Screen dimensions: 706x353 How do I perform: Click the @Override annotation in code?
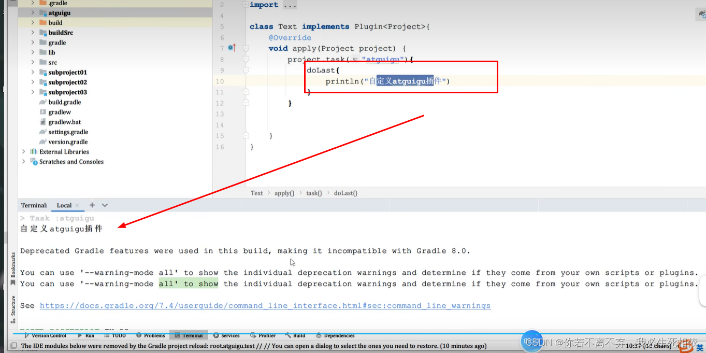[x=290, y=37]
